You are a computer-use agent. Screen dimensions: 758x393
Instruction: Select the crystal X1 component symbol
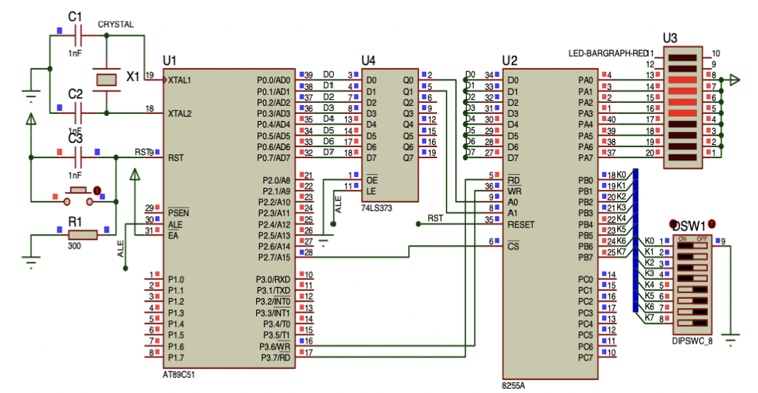(x=106, y=79)
